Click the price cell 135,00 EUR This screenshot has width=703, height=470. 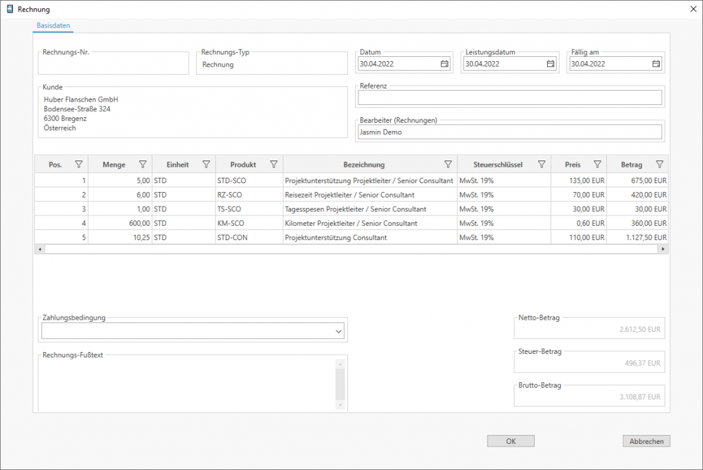(x=579, y=180)
